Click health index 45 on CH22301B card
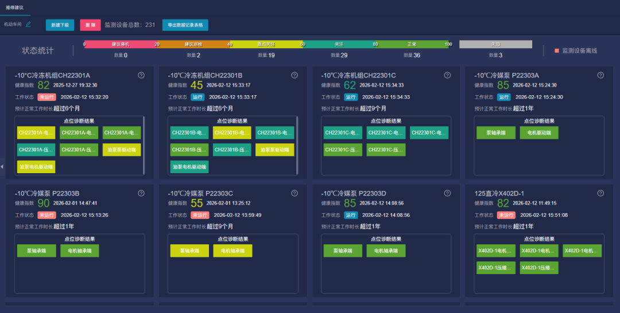 click(196, 85)
